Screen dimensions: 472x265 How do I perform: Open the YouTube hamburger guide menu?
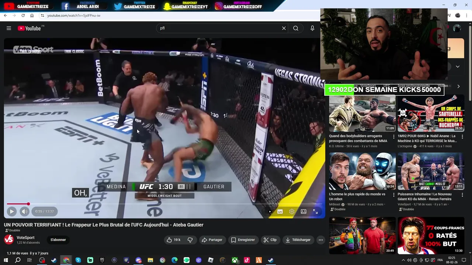point(9,28)
